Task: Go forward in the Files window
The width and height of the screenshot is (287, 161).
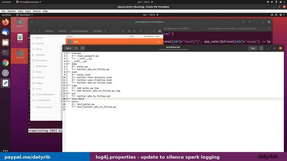Action: point(39,31)
